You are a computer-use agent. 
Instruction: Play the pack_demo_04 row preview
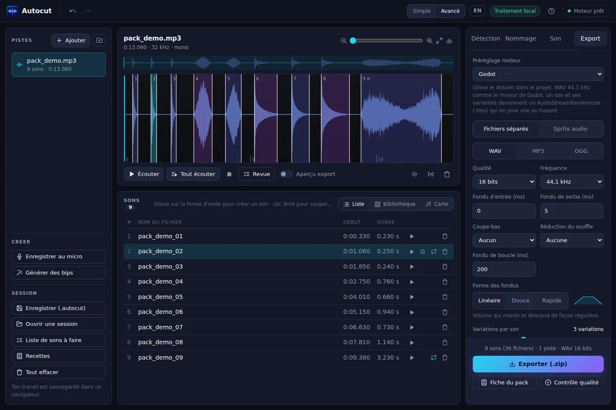(x=412, y=282)
